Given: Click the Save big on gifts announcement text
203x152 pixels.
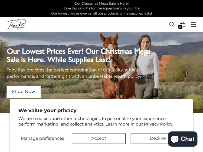Looking at the screenshot, I should click(101, 8).
